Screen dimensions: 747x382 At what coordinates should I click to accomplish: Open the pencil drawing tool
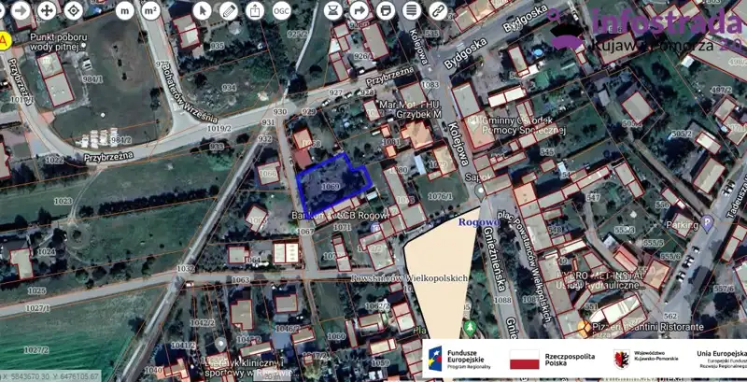(229, 11)
